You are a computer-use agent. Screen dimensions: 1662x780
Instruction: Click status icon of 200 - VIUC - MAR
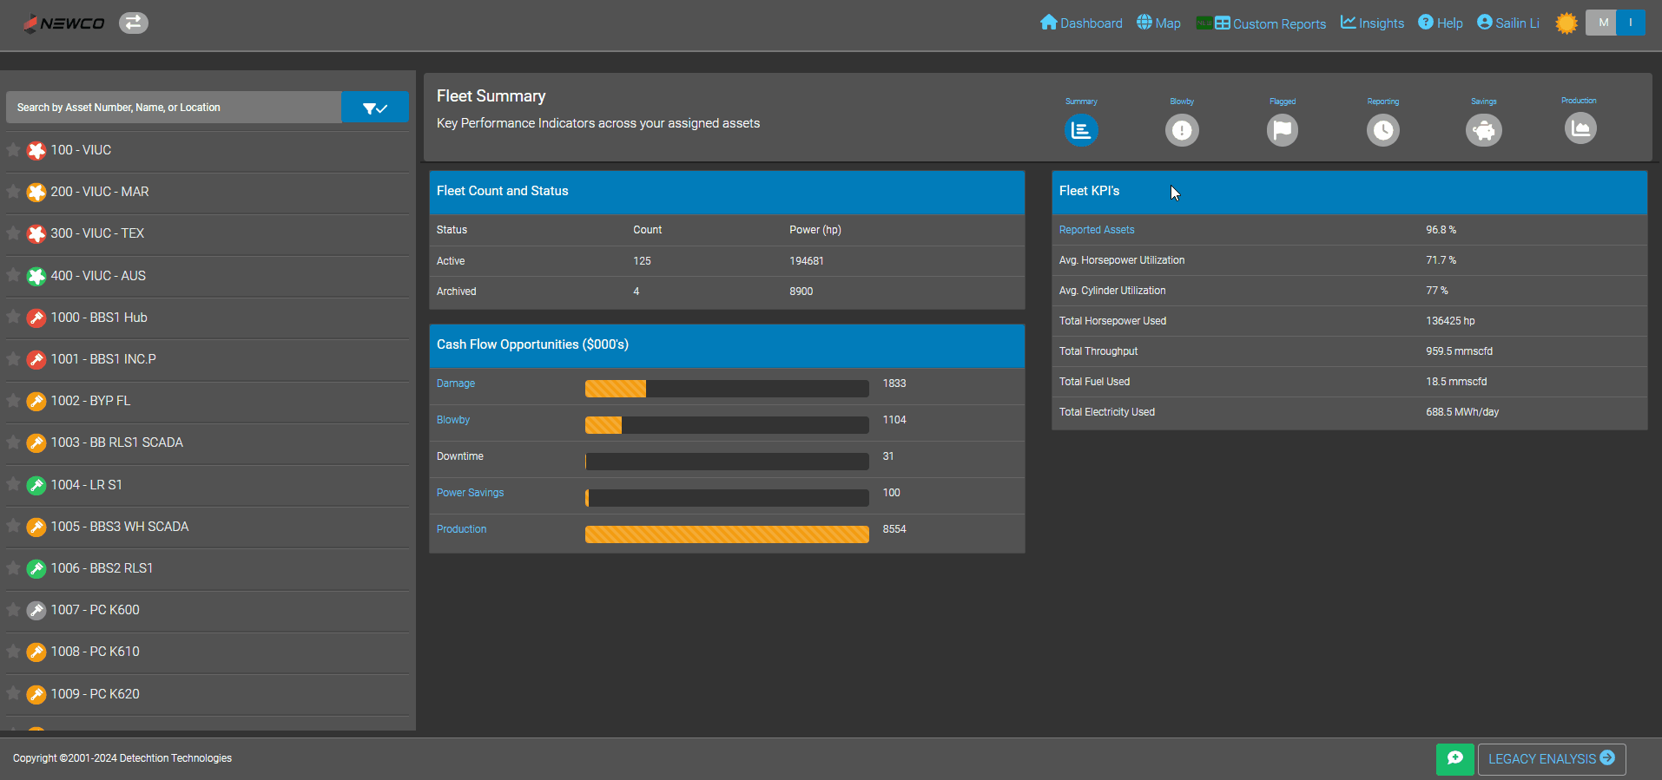point(36,193)
